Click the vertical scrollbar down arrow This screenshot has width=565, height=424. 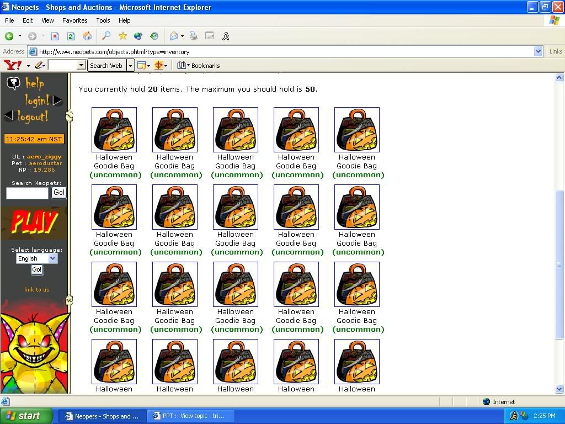tap(559, 389)
